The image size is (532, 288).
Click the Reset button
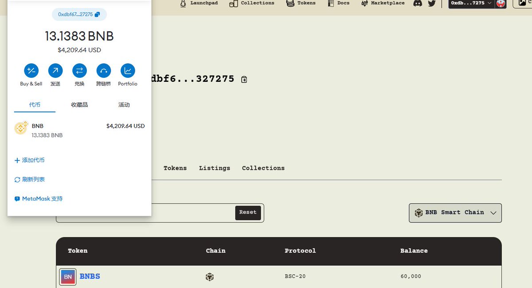tap(248, 213)
